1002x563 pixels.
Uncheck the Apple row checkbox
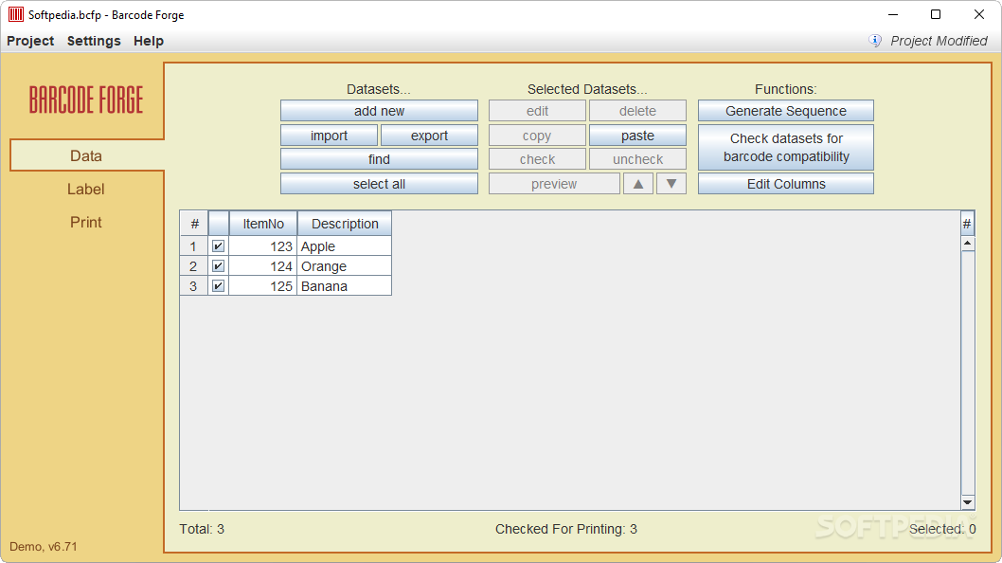219,246
